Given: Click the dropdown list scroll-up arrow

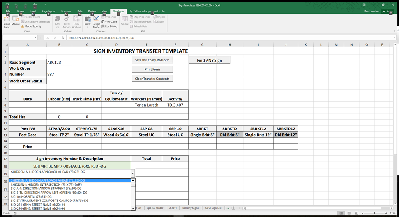Looking at the screenshot, I should click(x=133, y=180).
